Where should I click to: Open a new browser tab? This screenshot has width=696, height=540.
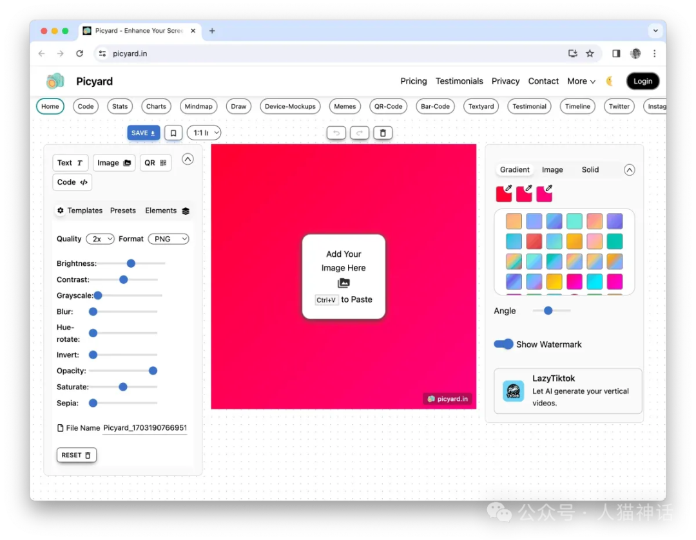(212, 31)
